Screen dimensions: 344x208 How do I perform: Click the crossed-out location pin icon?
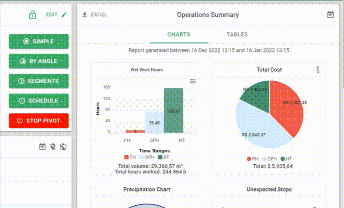pos(53,146)
